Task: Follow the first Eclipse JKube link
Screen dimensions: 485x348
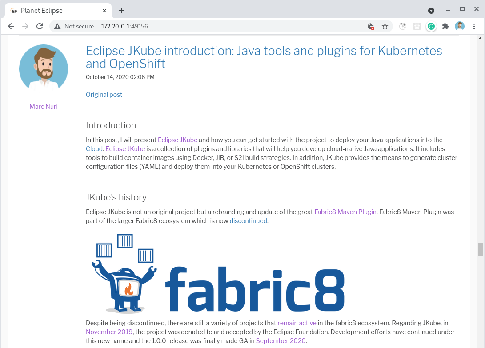Action: click(177, 140)
